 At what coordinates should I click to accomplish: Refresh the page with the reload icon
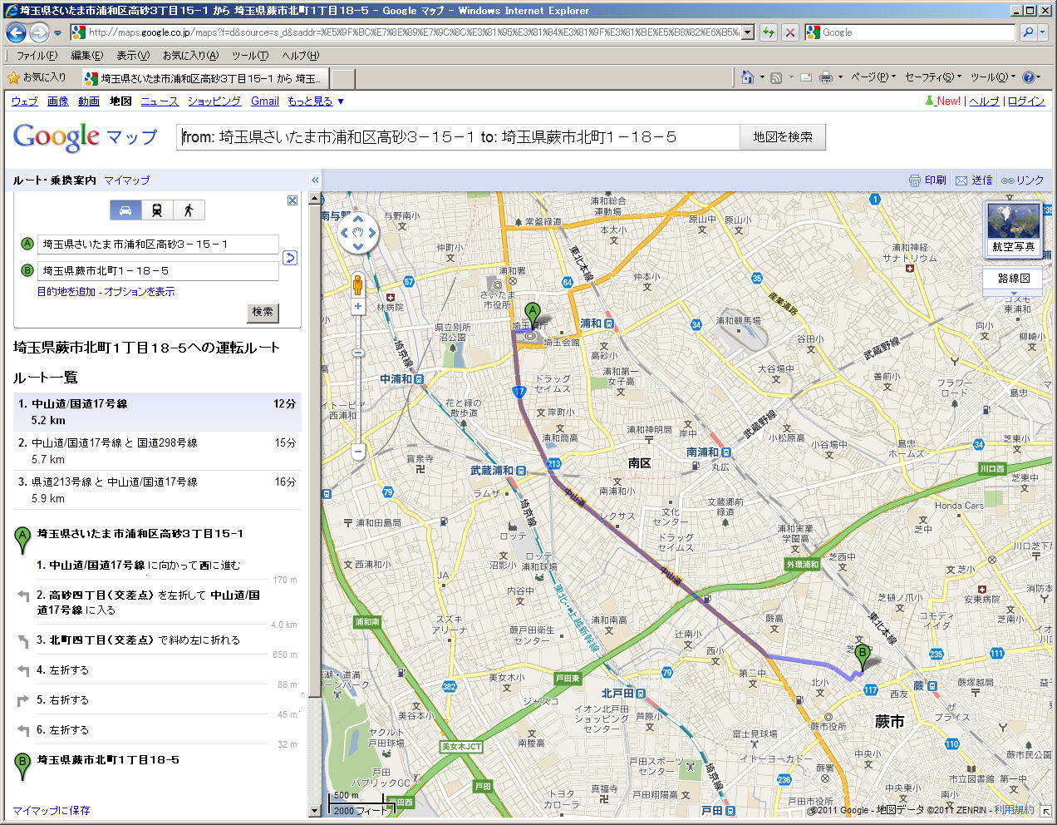[x=769, y=32]
